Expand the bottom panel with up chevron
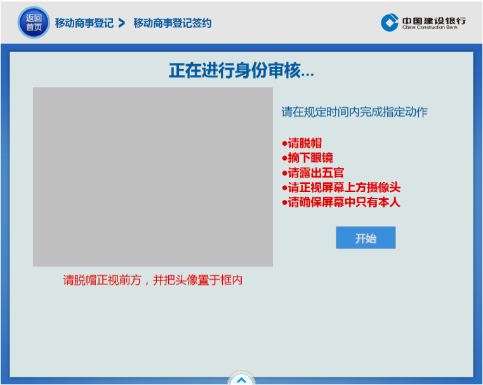 coord(241,379)
